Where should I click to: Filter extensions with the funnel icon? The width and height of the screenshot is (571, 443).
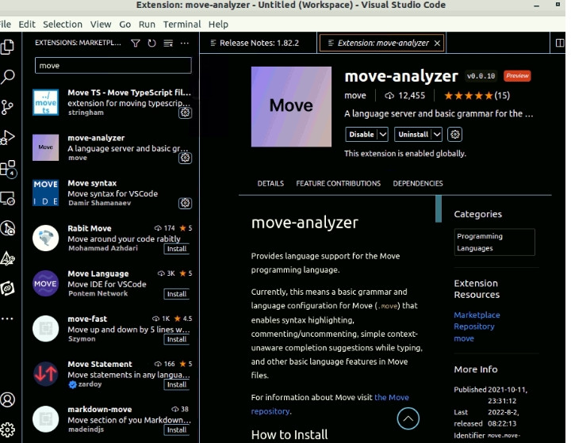coord(136,44)
